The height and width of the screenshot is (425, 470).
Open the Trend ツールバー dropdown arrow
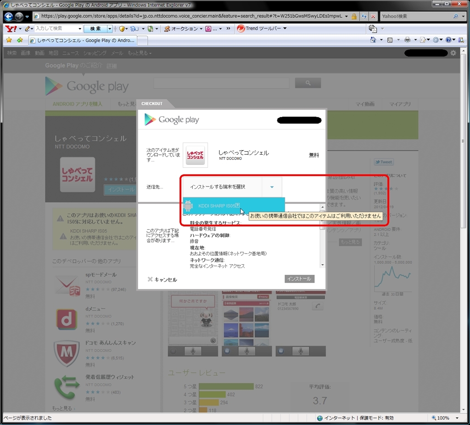[285, 28]
